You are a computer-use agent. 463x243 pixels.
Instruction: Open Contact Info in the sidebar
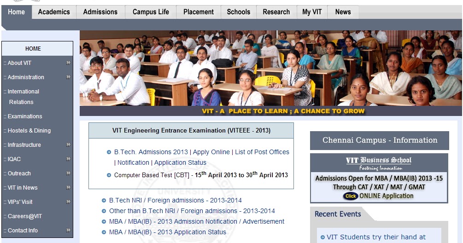point(23,231)
